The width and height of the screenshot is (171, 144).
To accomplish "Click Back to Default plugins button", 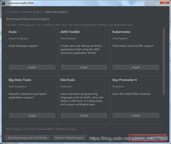I will coord(69,138).
